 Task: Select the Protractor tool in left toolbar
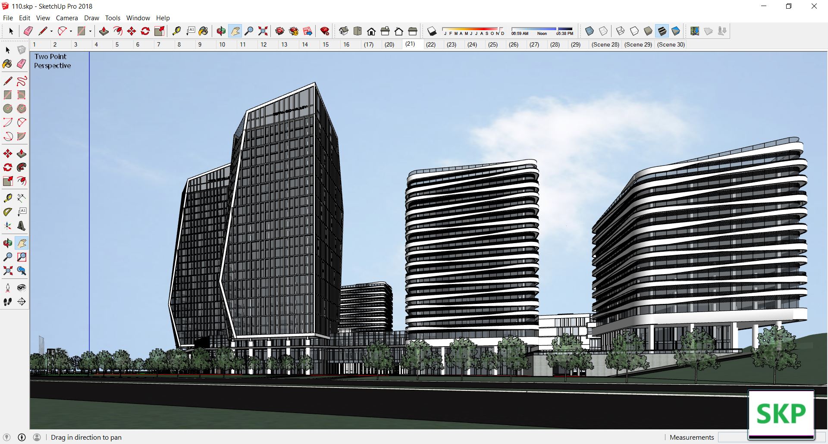click(8, 212)
